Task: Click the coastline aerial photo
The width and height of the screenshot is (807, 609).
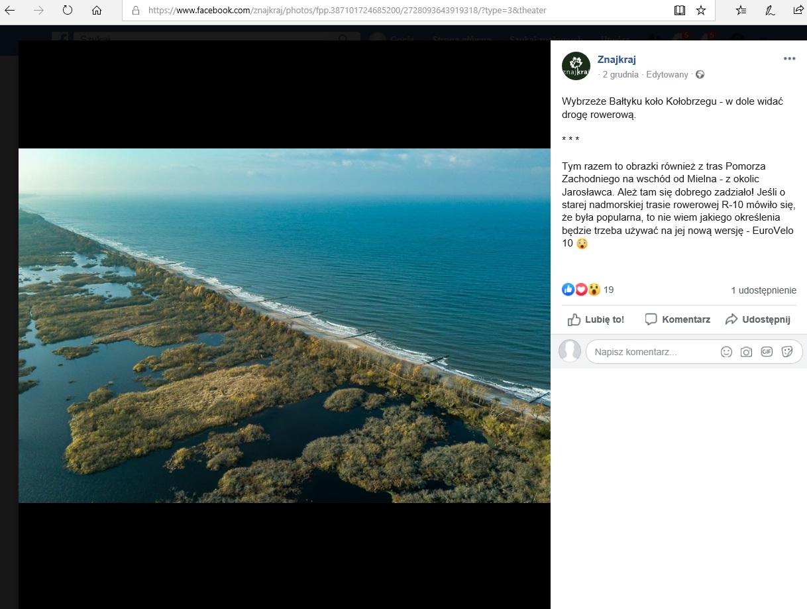Action: 284,325
